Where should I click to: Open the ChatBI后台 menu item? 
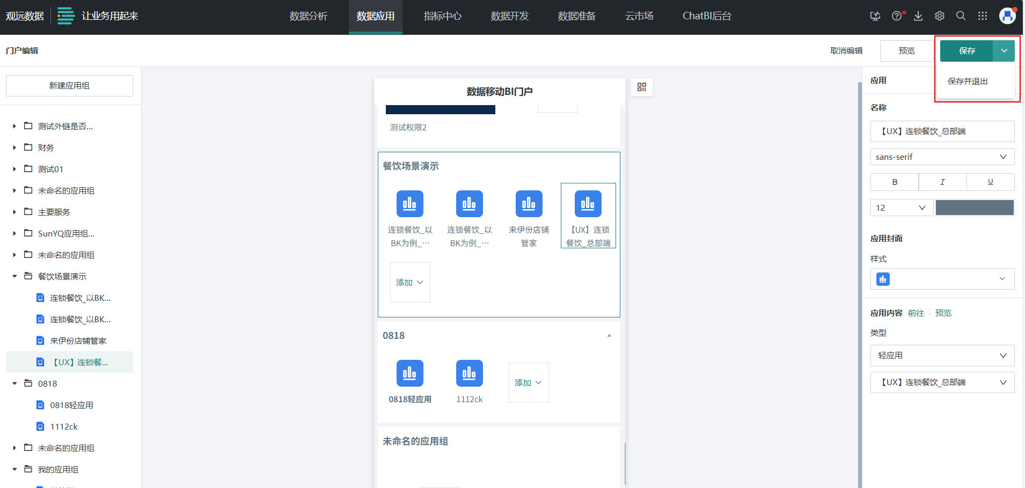click(707, 16)
